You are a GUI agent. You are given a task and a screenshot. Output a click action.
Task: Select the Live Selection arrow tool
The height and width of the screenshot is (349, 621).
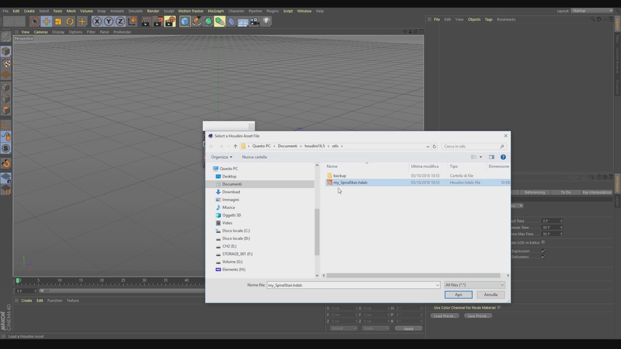click(x=34, y=21)
